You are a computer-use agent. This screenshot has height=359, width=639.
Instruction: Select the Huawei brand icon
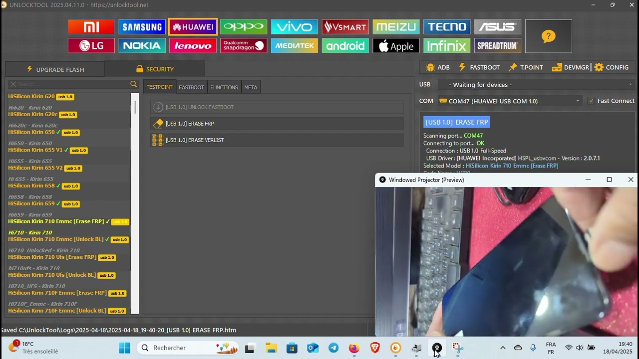pyautogui.click(x=193, y=27)
